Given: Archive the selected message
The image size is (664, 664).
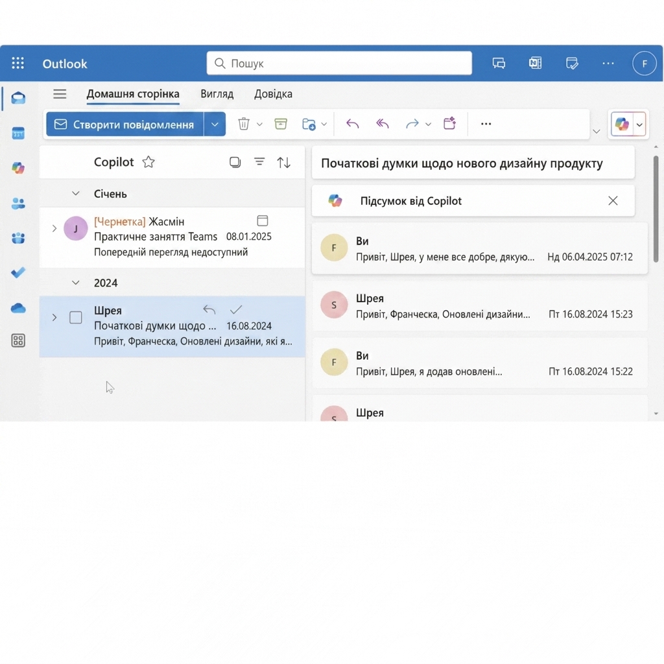Looking at the screenshot, I should (281, 124).
